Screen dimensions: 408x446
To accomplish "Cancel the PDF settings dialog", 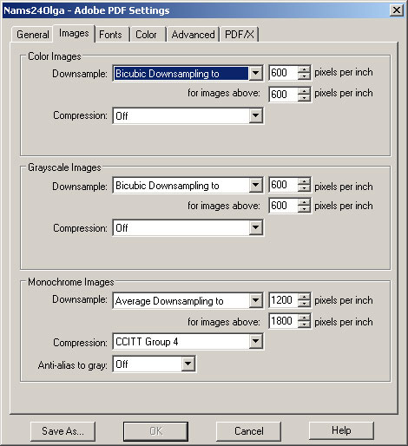I will tap(249, 431).
